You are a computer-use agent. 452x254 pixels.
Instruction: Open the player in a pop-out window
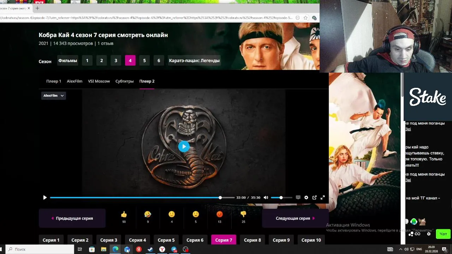tap(314, 198)
